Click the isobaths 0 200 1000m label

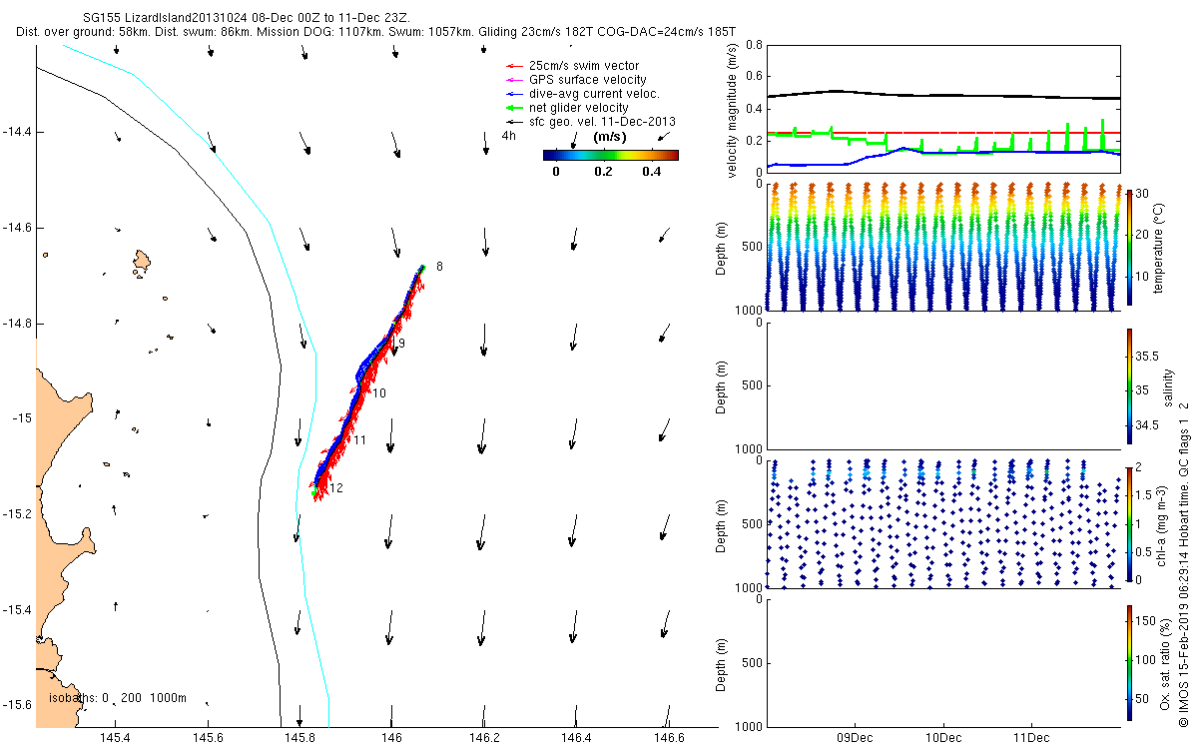tap(118, 698)
